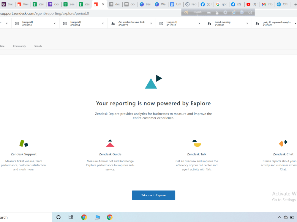Click the Zendesk Explore logo
Screen dimensions: 297x222
[154, 82]
